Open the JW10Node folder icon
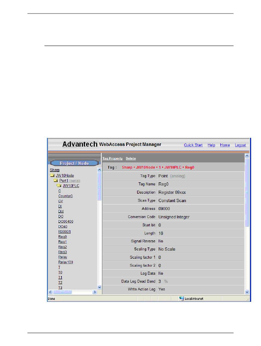 pos(52,175)
